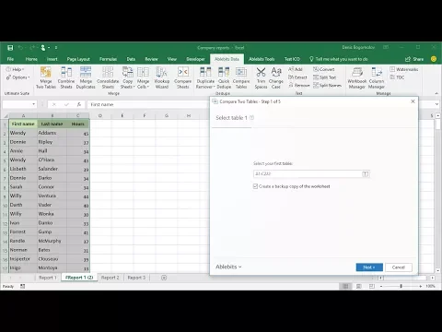Open the Options dropdown in Ultimate Suite

pyautogui.click(x=18, y=77)
